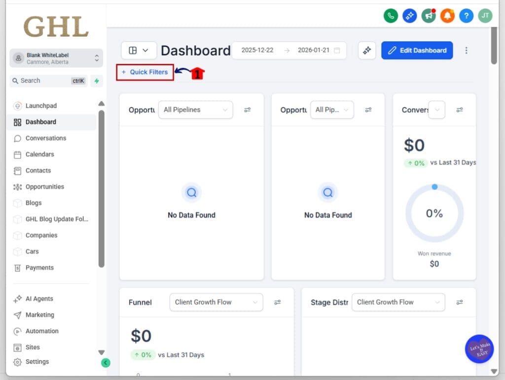This screenshot has width=505, height=380.
Task: Open the phone dialer icon
Action: point(390,16)
